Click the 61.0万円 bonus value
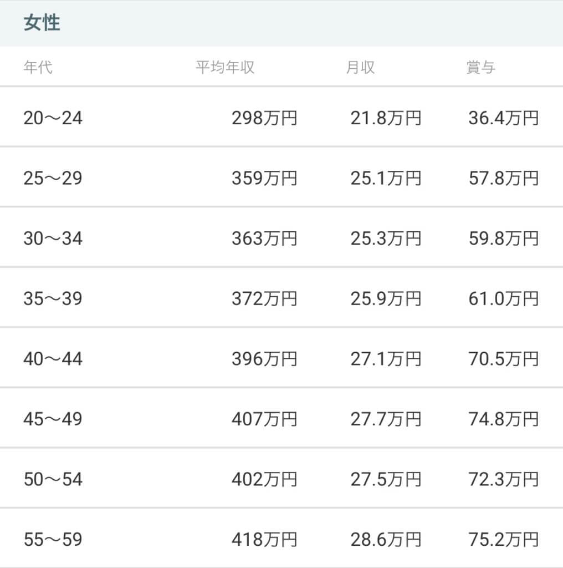Screen dimensions: 563x568 click(503, 298)
